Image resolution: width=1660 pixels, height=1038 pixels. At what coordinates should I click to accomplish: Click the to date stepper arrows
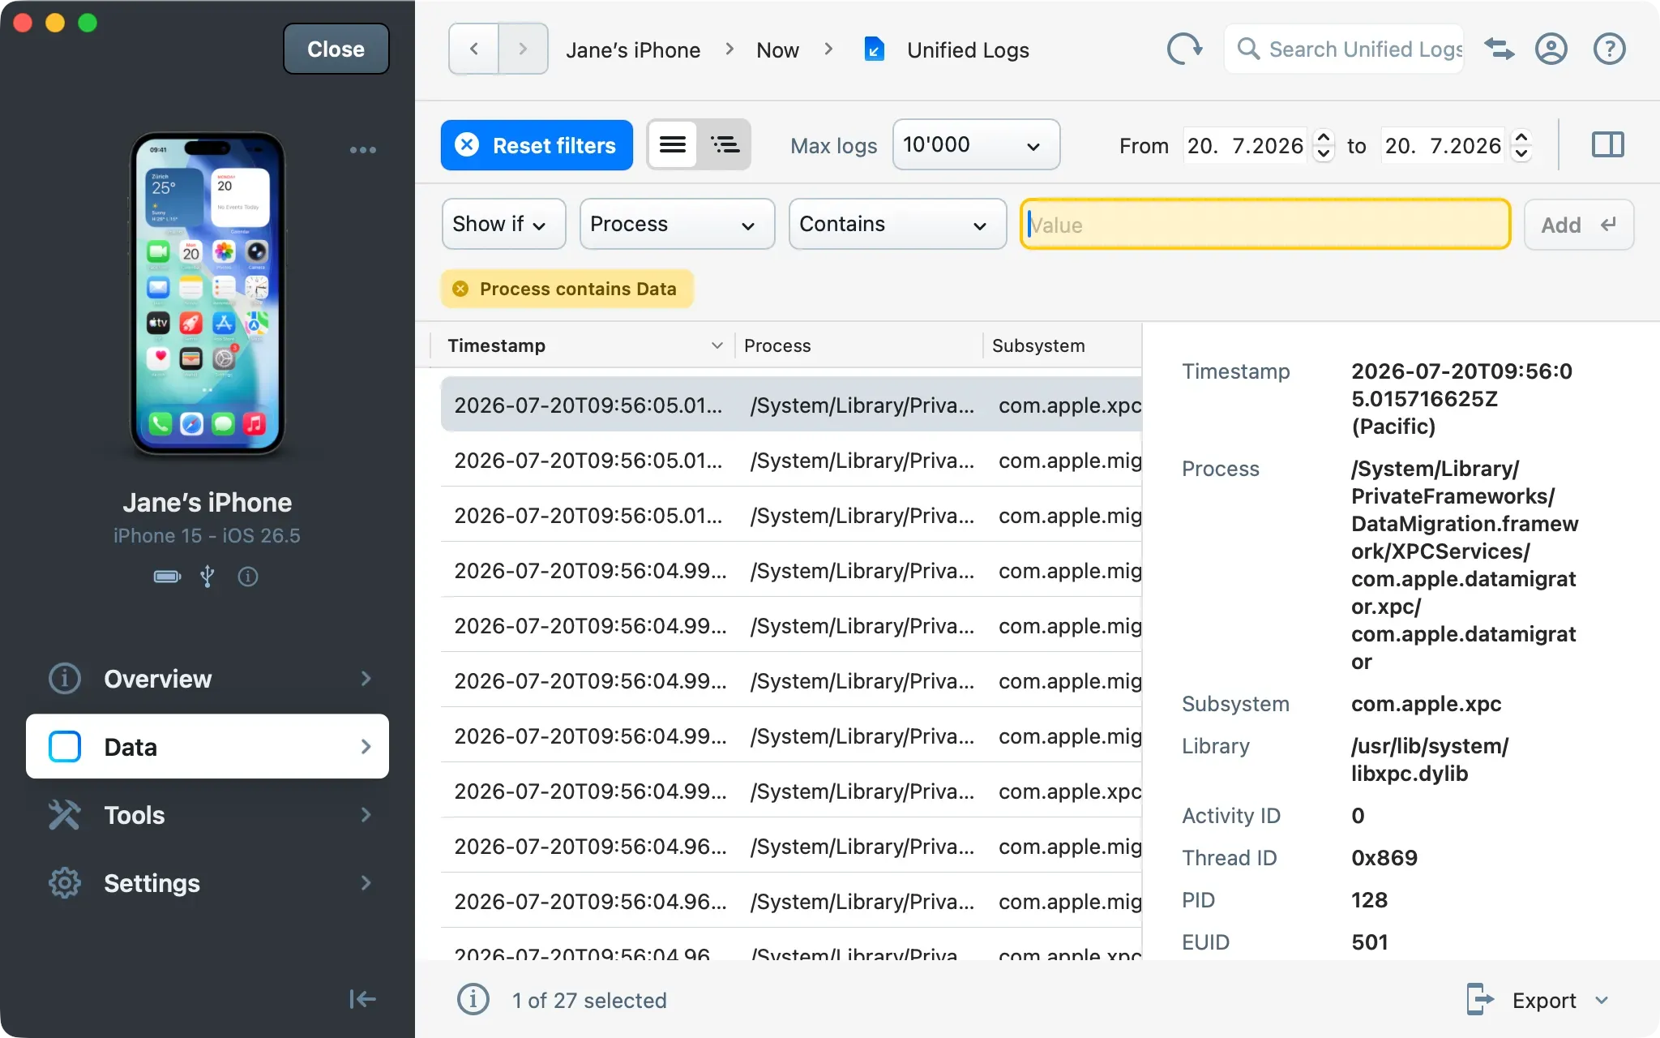click(x=1521, y=146)
